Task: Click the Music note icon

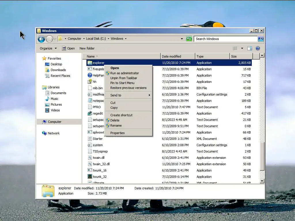Action: pos(47,99)
